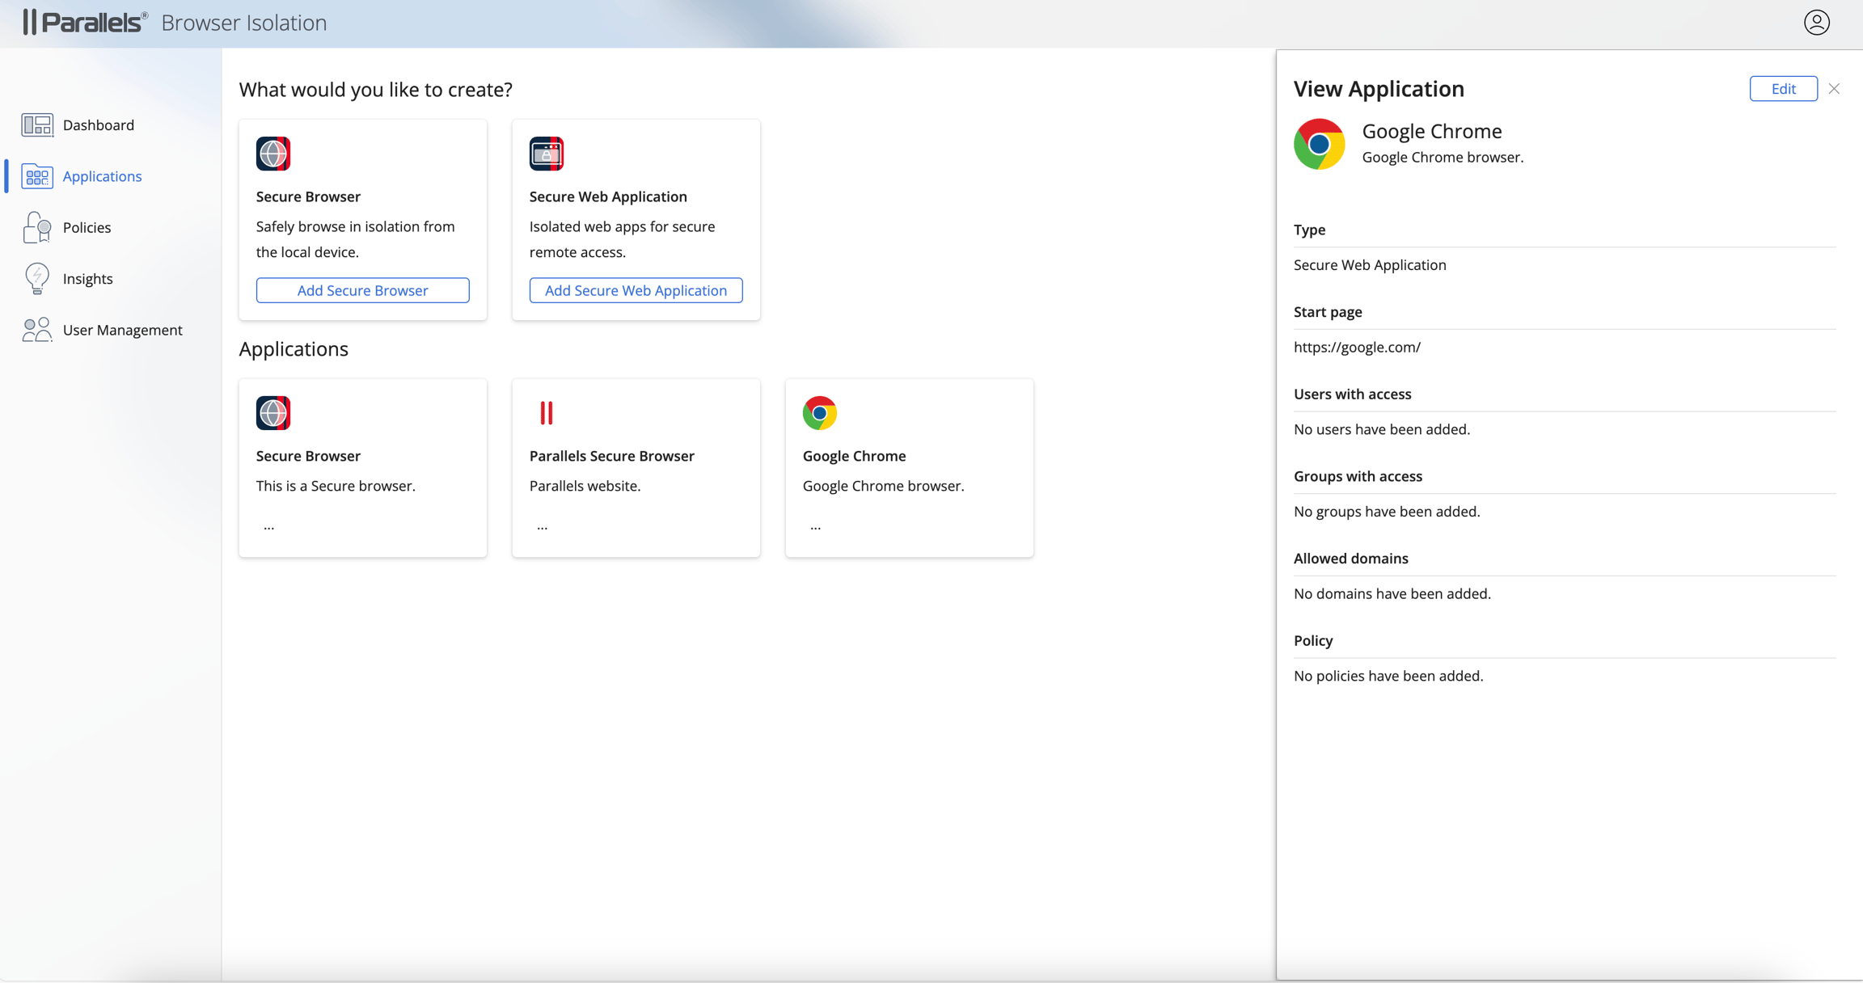
Task: Click Secure Browser icon in create section
Action: coord(273,154)
